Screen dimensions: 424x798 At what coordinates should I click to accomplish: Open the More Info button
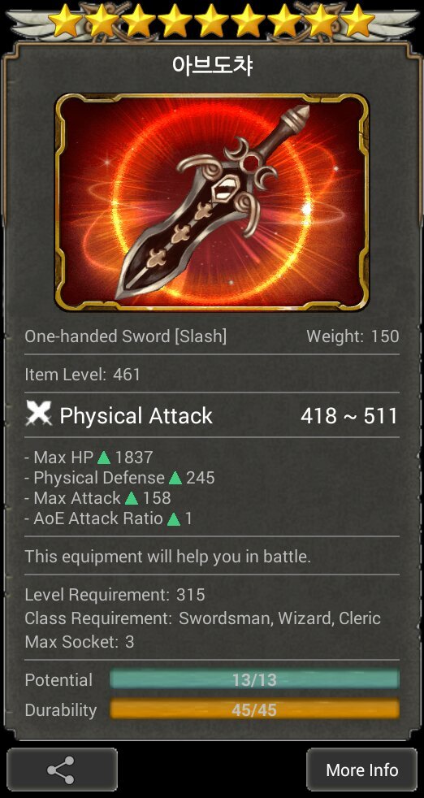tap(362, 770)
